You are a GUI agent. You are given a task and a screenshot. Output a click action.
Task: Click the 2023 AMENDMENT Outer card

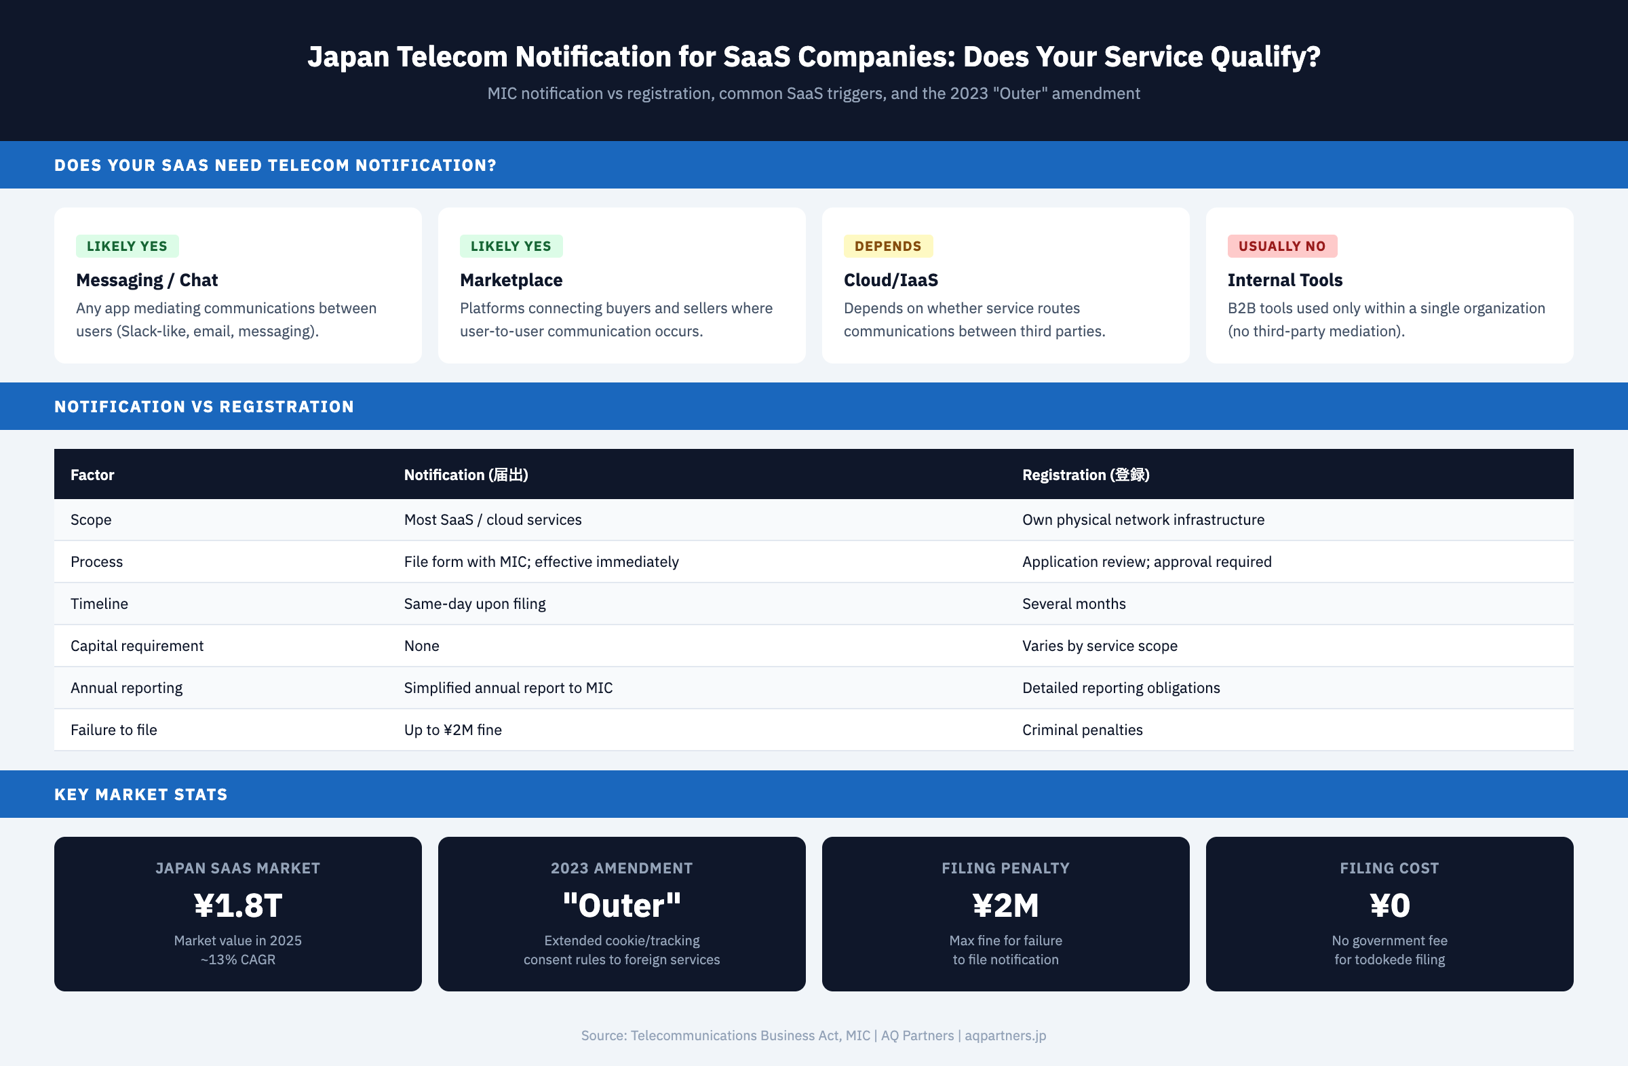point(622,913)
